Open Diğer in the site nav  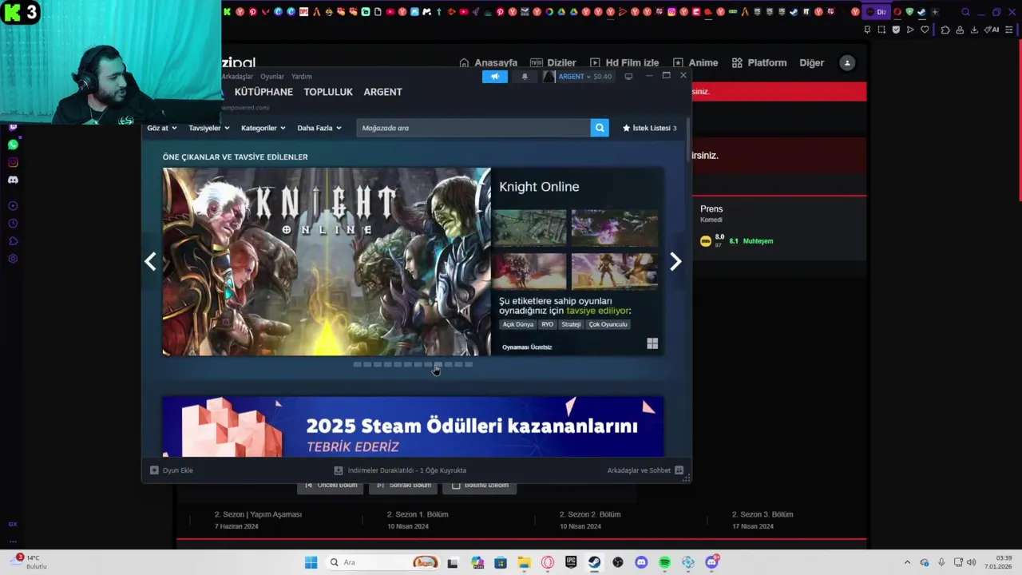811,63
